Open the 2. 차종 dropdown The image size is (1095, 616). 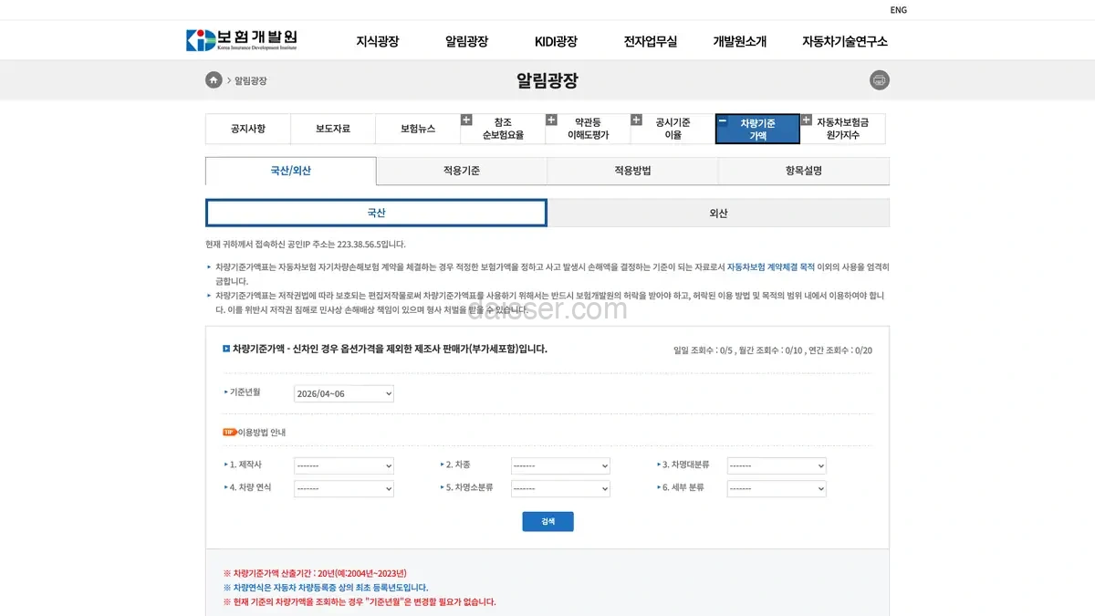[560, 465]
